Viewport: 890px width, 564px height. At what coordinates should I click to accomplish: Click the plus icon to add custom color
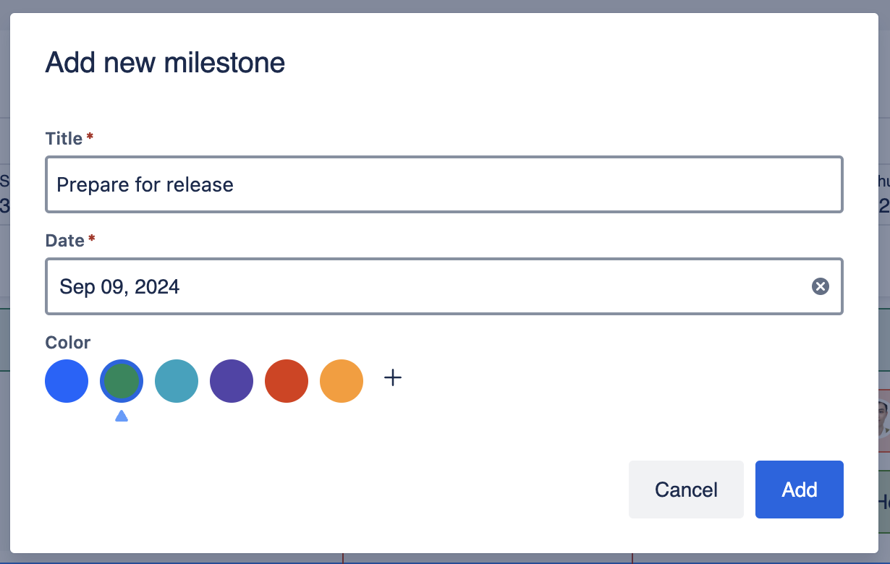click(x=392, y=377)
